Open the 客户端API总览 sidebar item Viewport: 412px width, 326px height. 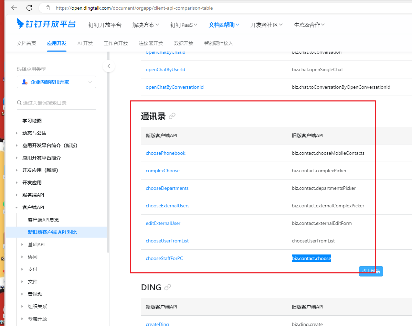tap(43, 220)
